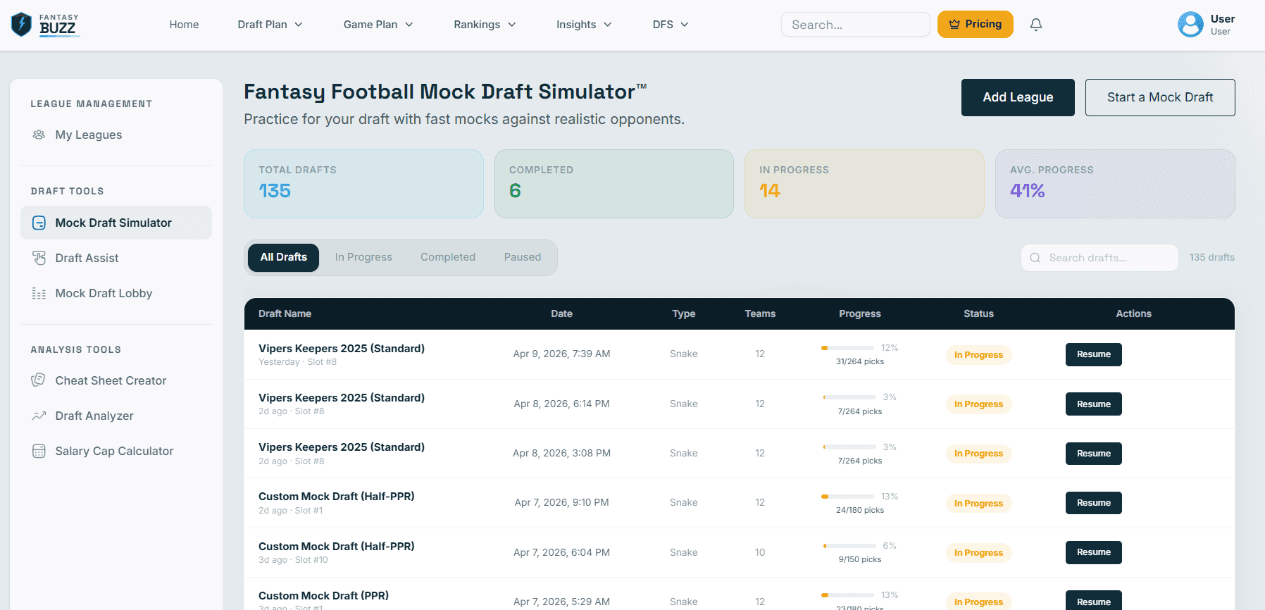Click the Salary Cap Calculator icon
This screenshot has height=610, width=1265.
click(x=39, y=451)
